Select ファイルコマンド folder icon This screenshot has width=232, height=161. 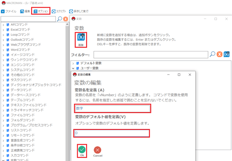click(x=8, y=115)
